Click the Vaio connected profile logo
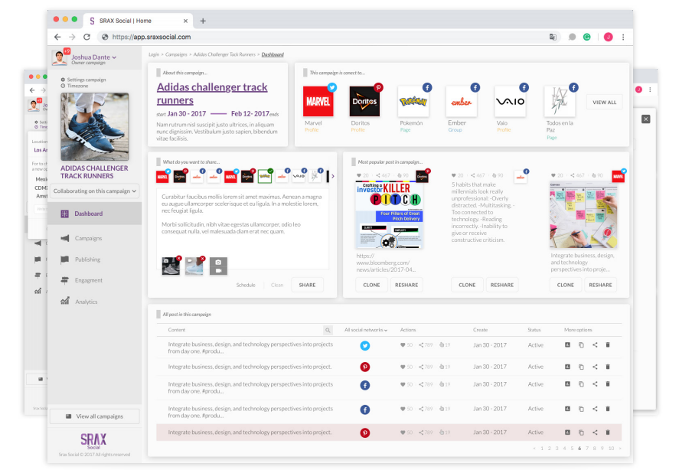This screenshot has height=470, width=679. tap(510, 101)
